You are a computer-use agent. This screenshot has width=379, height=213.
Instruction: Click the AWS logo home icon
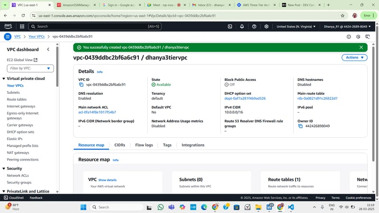[8, 27]
